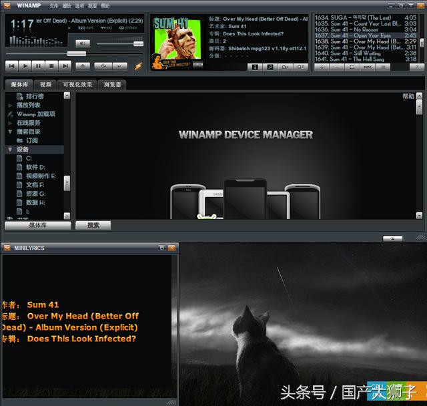Select the 文档 F: device
The image size is (427, 406).
35,185
